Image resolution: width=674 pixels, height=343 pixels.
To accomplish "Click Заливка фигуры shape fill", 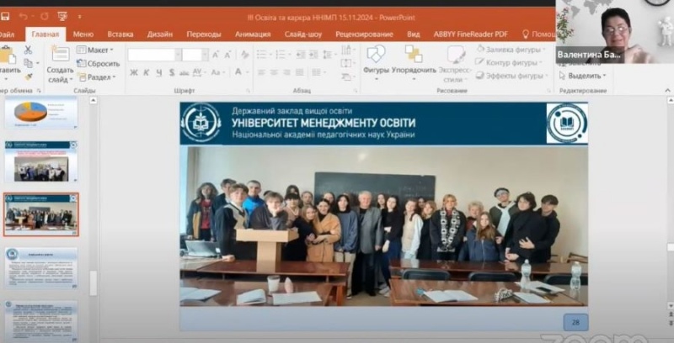I will point(514,50).
